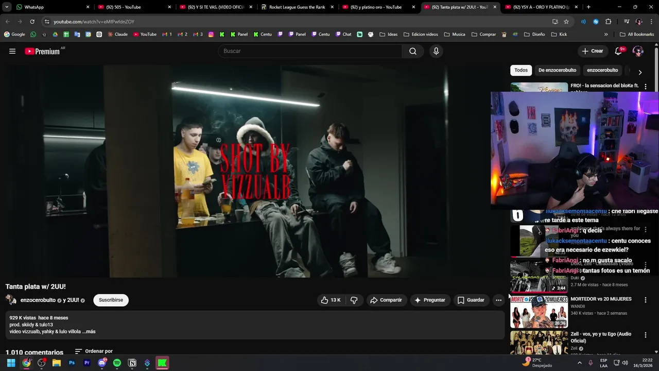Switch to the 505 - YouTube tab

pos(134,7)
